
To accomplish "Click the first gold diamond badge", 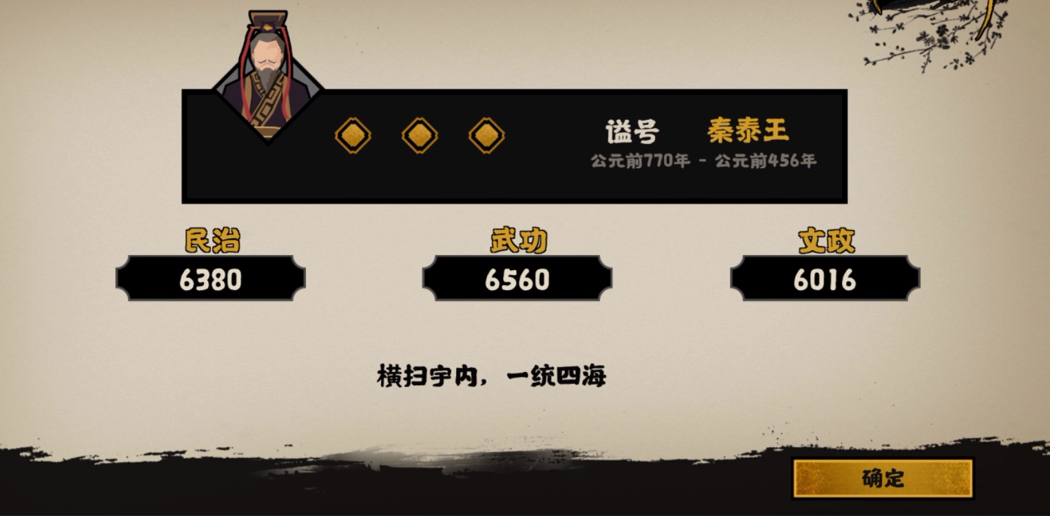I will 353,136.
